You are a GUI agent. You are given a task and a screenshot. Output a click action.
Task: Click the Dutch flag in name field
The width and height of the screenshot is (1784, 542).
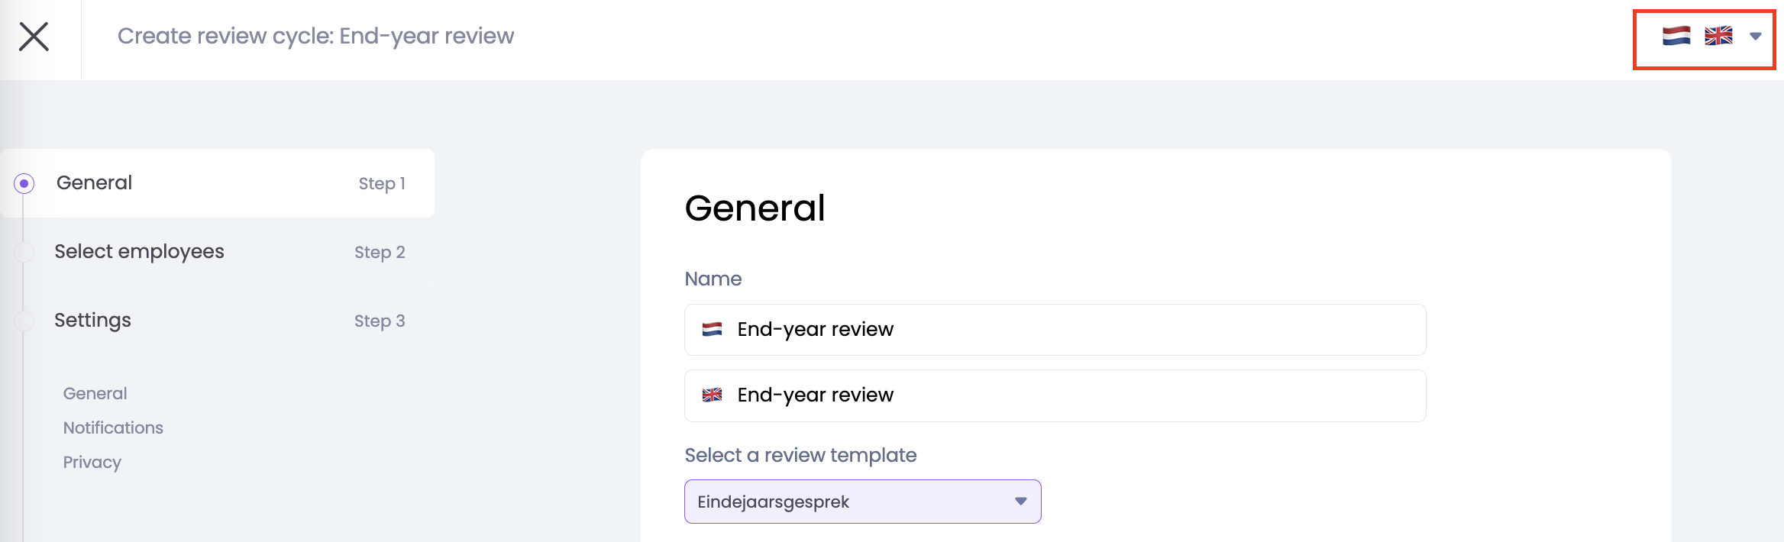pyautogui.click(x=712, y=329)
